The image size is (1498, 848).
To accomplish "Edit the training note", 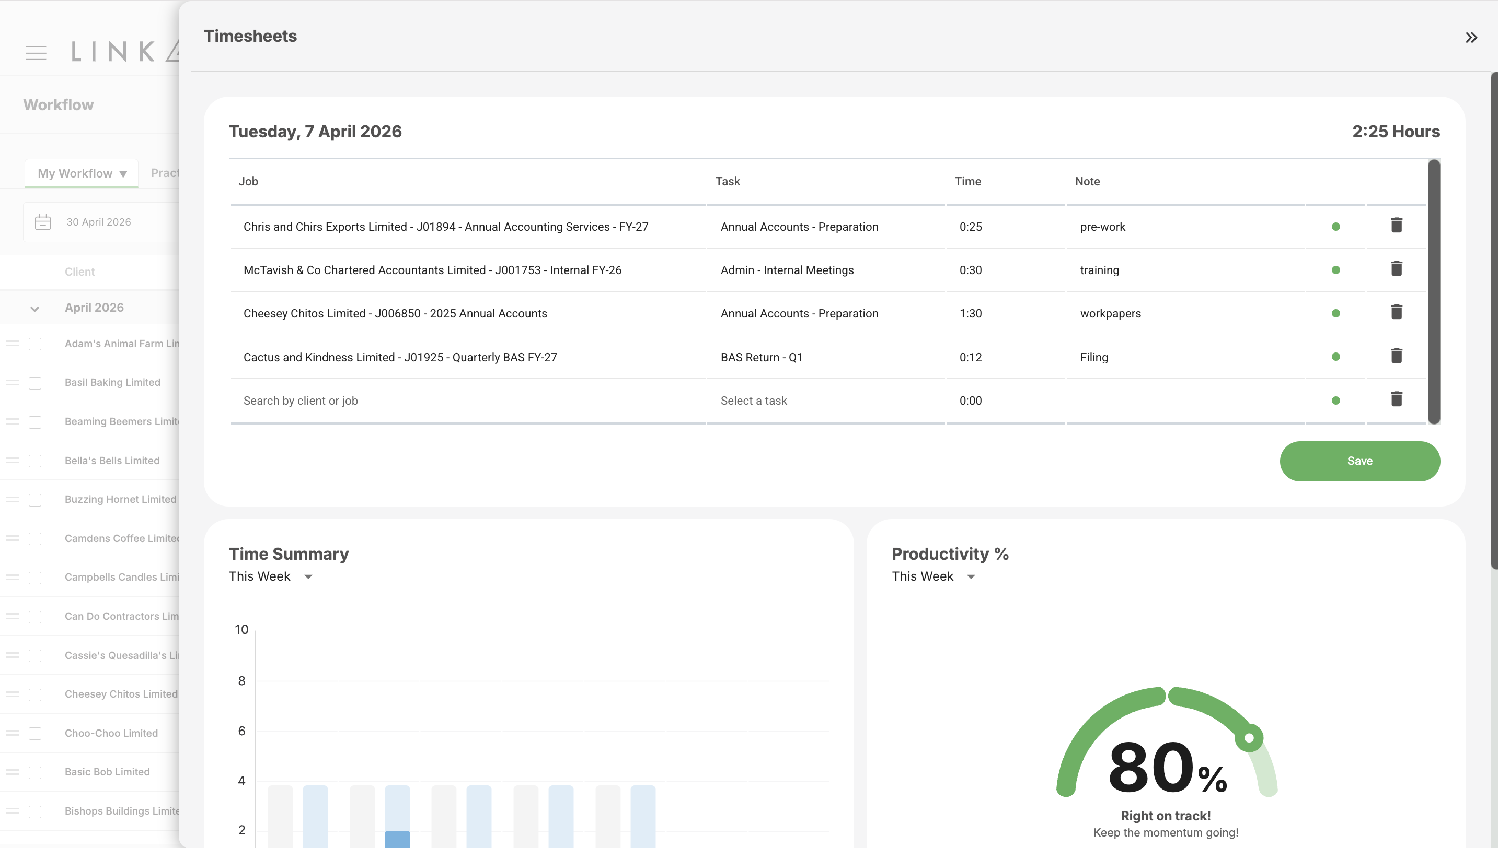I will click(x=1185, y=270).
